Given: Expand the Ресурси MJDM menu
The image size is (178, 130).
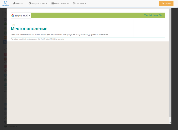Looking at the screenshot, I should pyautogui.click(x=38, y=4).
